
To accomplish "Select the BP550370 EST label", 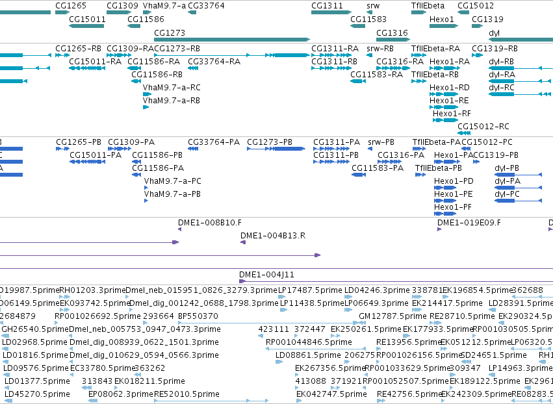I will [198, 316].
